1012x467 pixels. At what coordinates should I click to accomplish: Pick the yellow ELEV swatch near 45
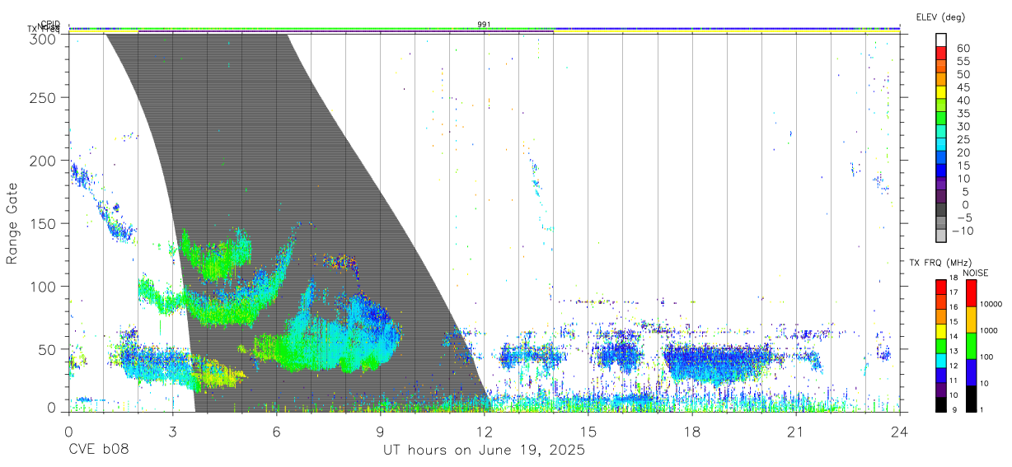tap(940, 91)
